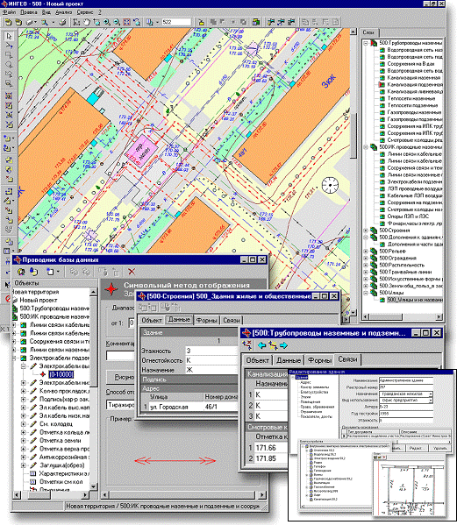Click the zoom in magnifier icon
457x525 pixels.
pos(107,23)
